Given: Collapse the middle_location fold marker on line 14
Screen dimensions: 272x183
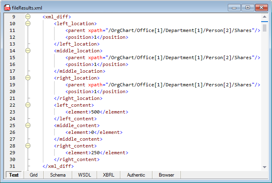Looking at the screenshot, I should pos(28,51).
